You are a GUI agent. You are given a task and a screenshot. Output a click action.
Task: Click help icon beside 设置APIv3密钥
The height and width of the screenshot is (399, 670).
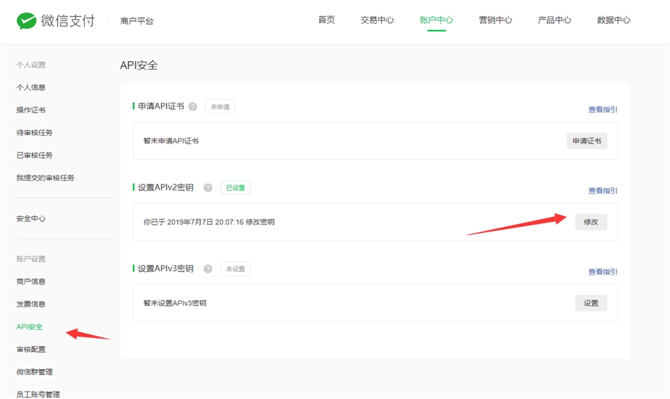click(x=208, y=269)
